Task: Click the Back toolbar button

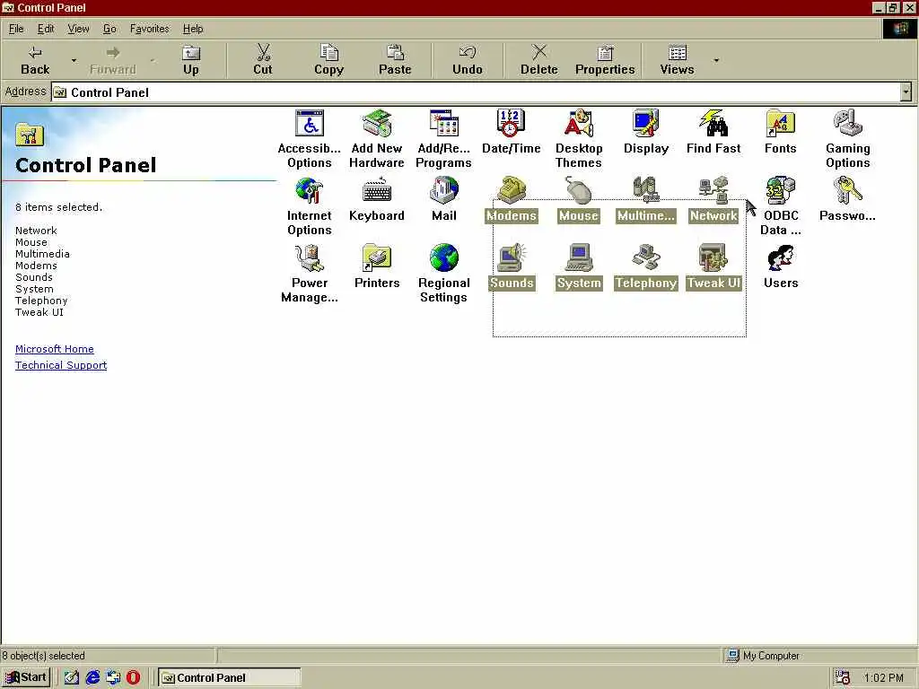Action: 35,60
